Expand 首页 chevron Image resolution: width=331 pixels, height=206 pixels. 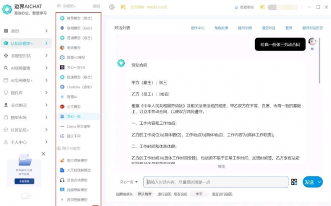coord(47,31)
